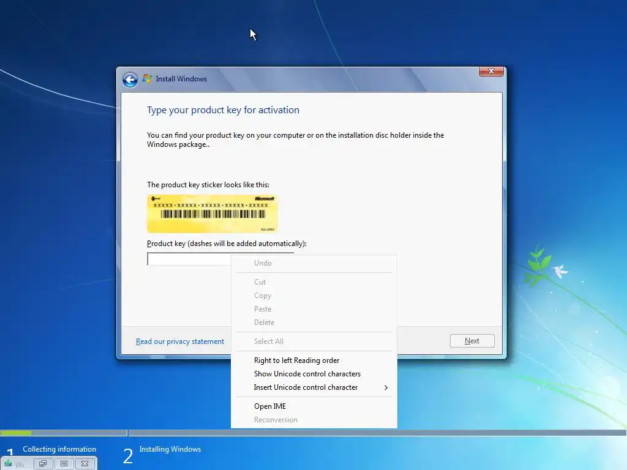Select Open IME in context menu
The image size is (627, 470).
[x=314, y=406]
